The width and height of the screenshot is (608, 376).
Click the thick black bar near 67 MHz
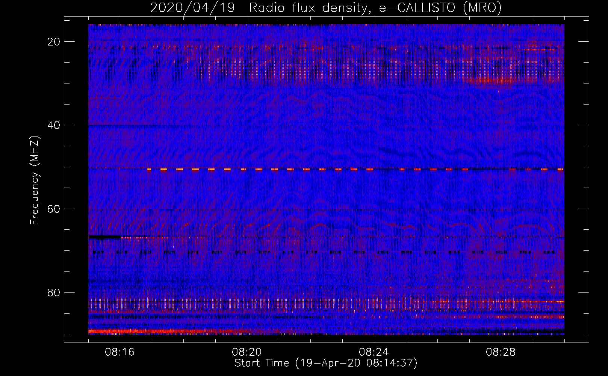point(105,237)
